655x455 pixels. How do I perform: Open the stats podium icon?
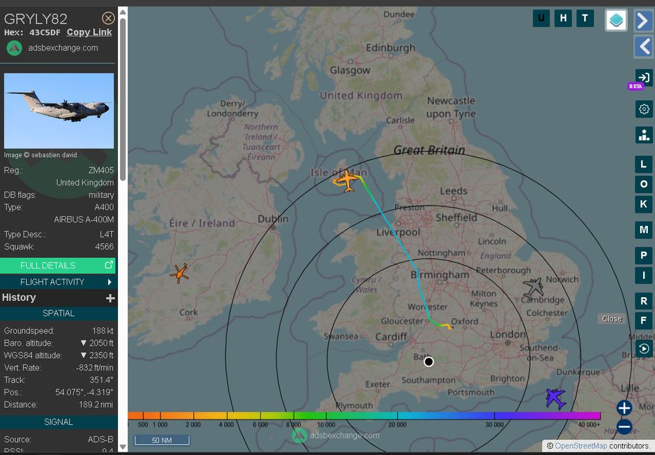(x=644, y=135)
